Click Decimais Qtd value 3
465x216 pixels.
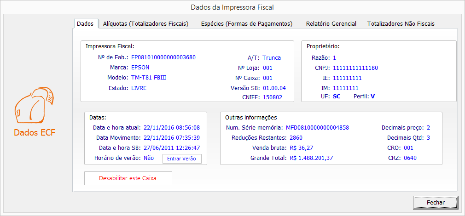pos(428,138)
